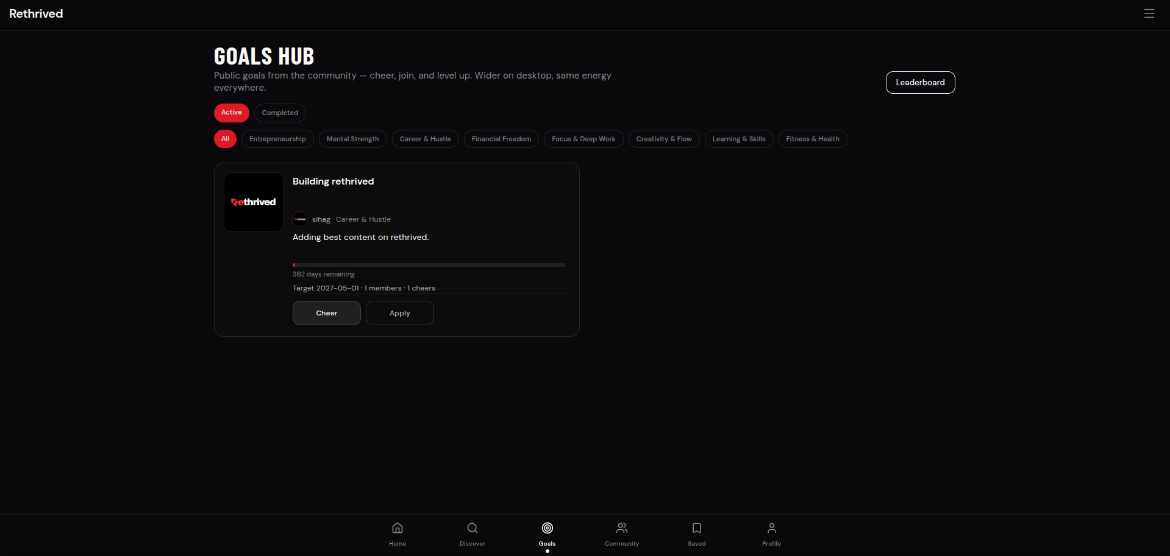Image resolution: width=1170 pixels, height=556 pixels.
Task: Open sihag's profile link
Action: [x=321, y=219]
